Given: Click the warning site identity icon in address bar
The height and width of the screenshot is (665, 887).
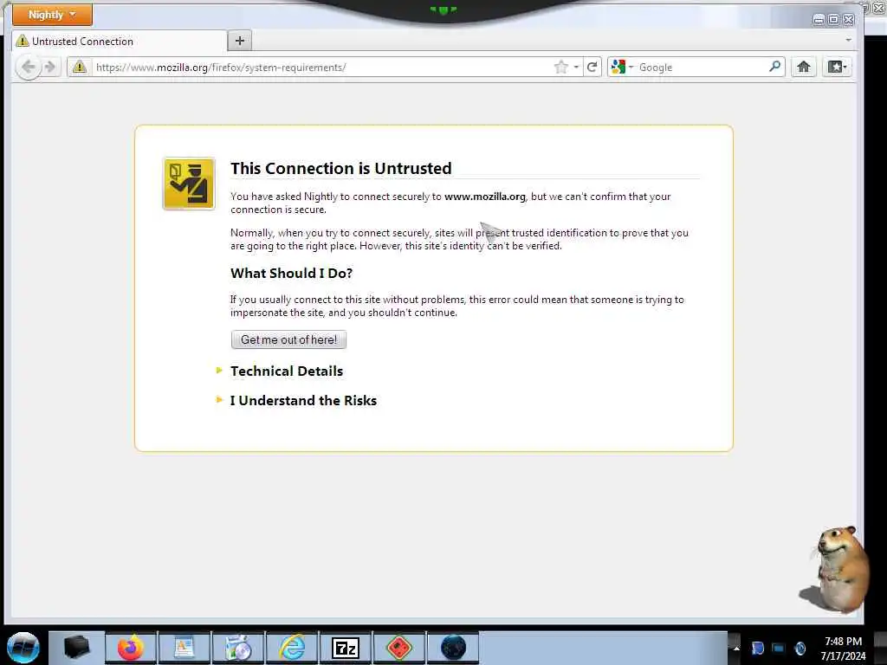Looking at the screenshot, I should [x=80, y=68].
